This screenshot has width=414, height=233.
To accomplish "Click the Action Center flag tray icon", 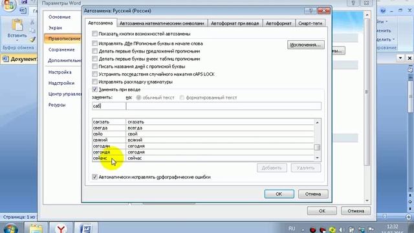I will pos(371,229).
